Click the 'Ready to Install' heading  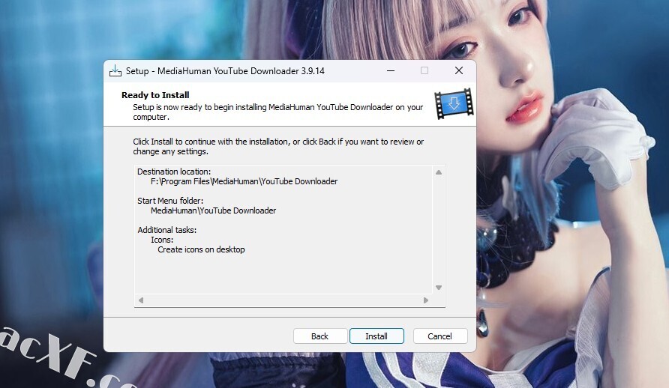[155, 95]
